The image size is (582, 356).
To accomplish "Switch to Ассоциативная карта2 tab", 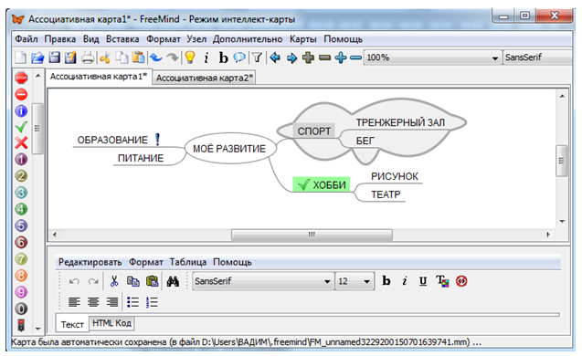I will pos(204,78).
